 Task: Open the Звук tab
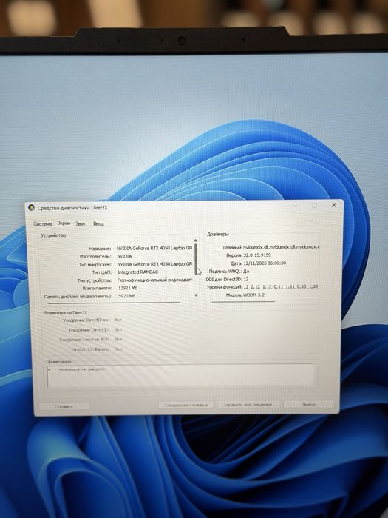click(81, 223)
